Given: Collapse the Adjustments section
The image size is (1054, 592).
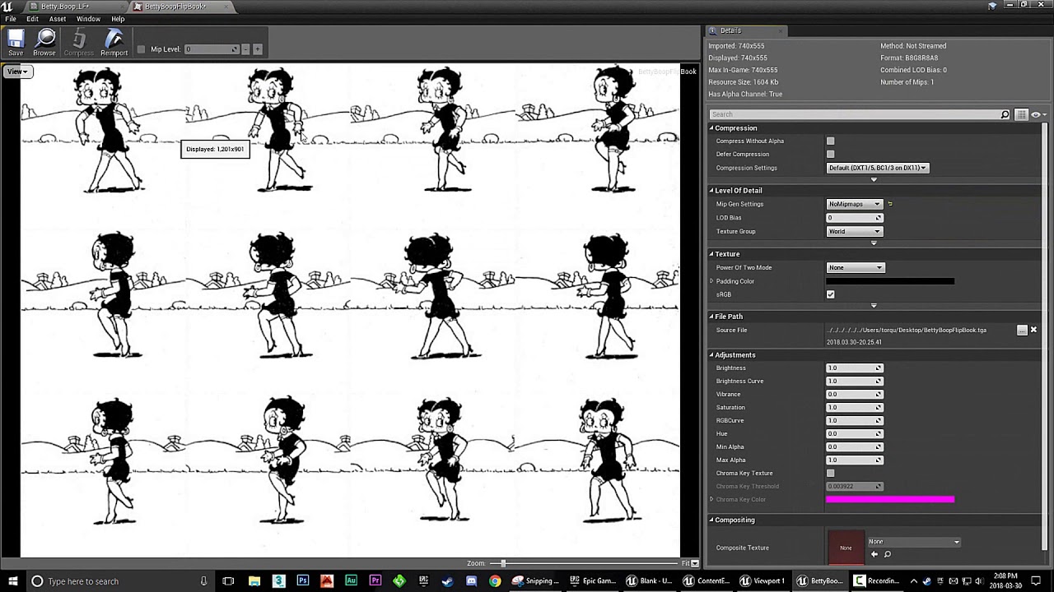Looking at the screenshot, I should tap(711, 355).
